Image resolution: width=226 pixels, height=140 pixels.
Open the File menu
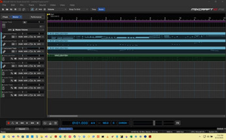pyautogui.click(x=4, y=5)
